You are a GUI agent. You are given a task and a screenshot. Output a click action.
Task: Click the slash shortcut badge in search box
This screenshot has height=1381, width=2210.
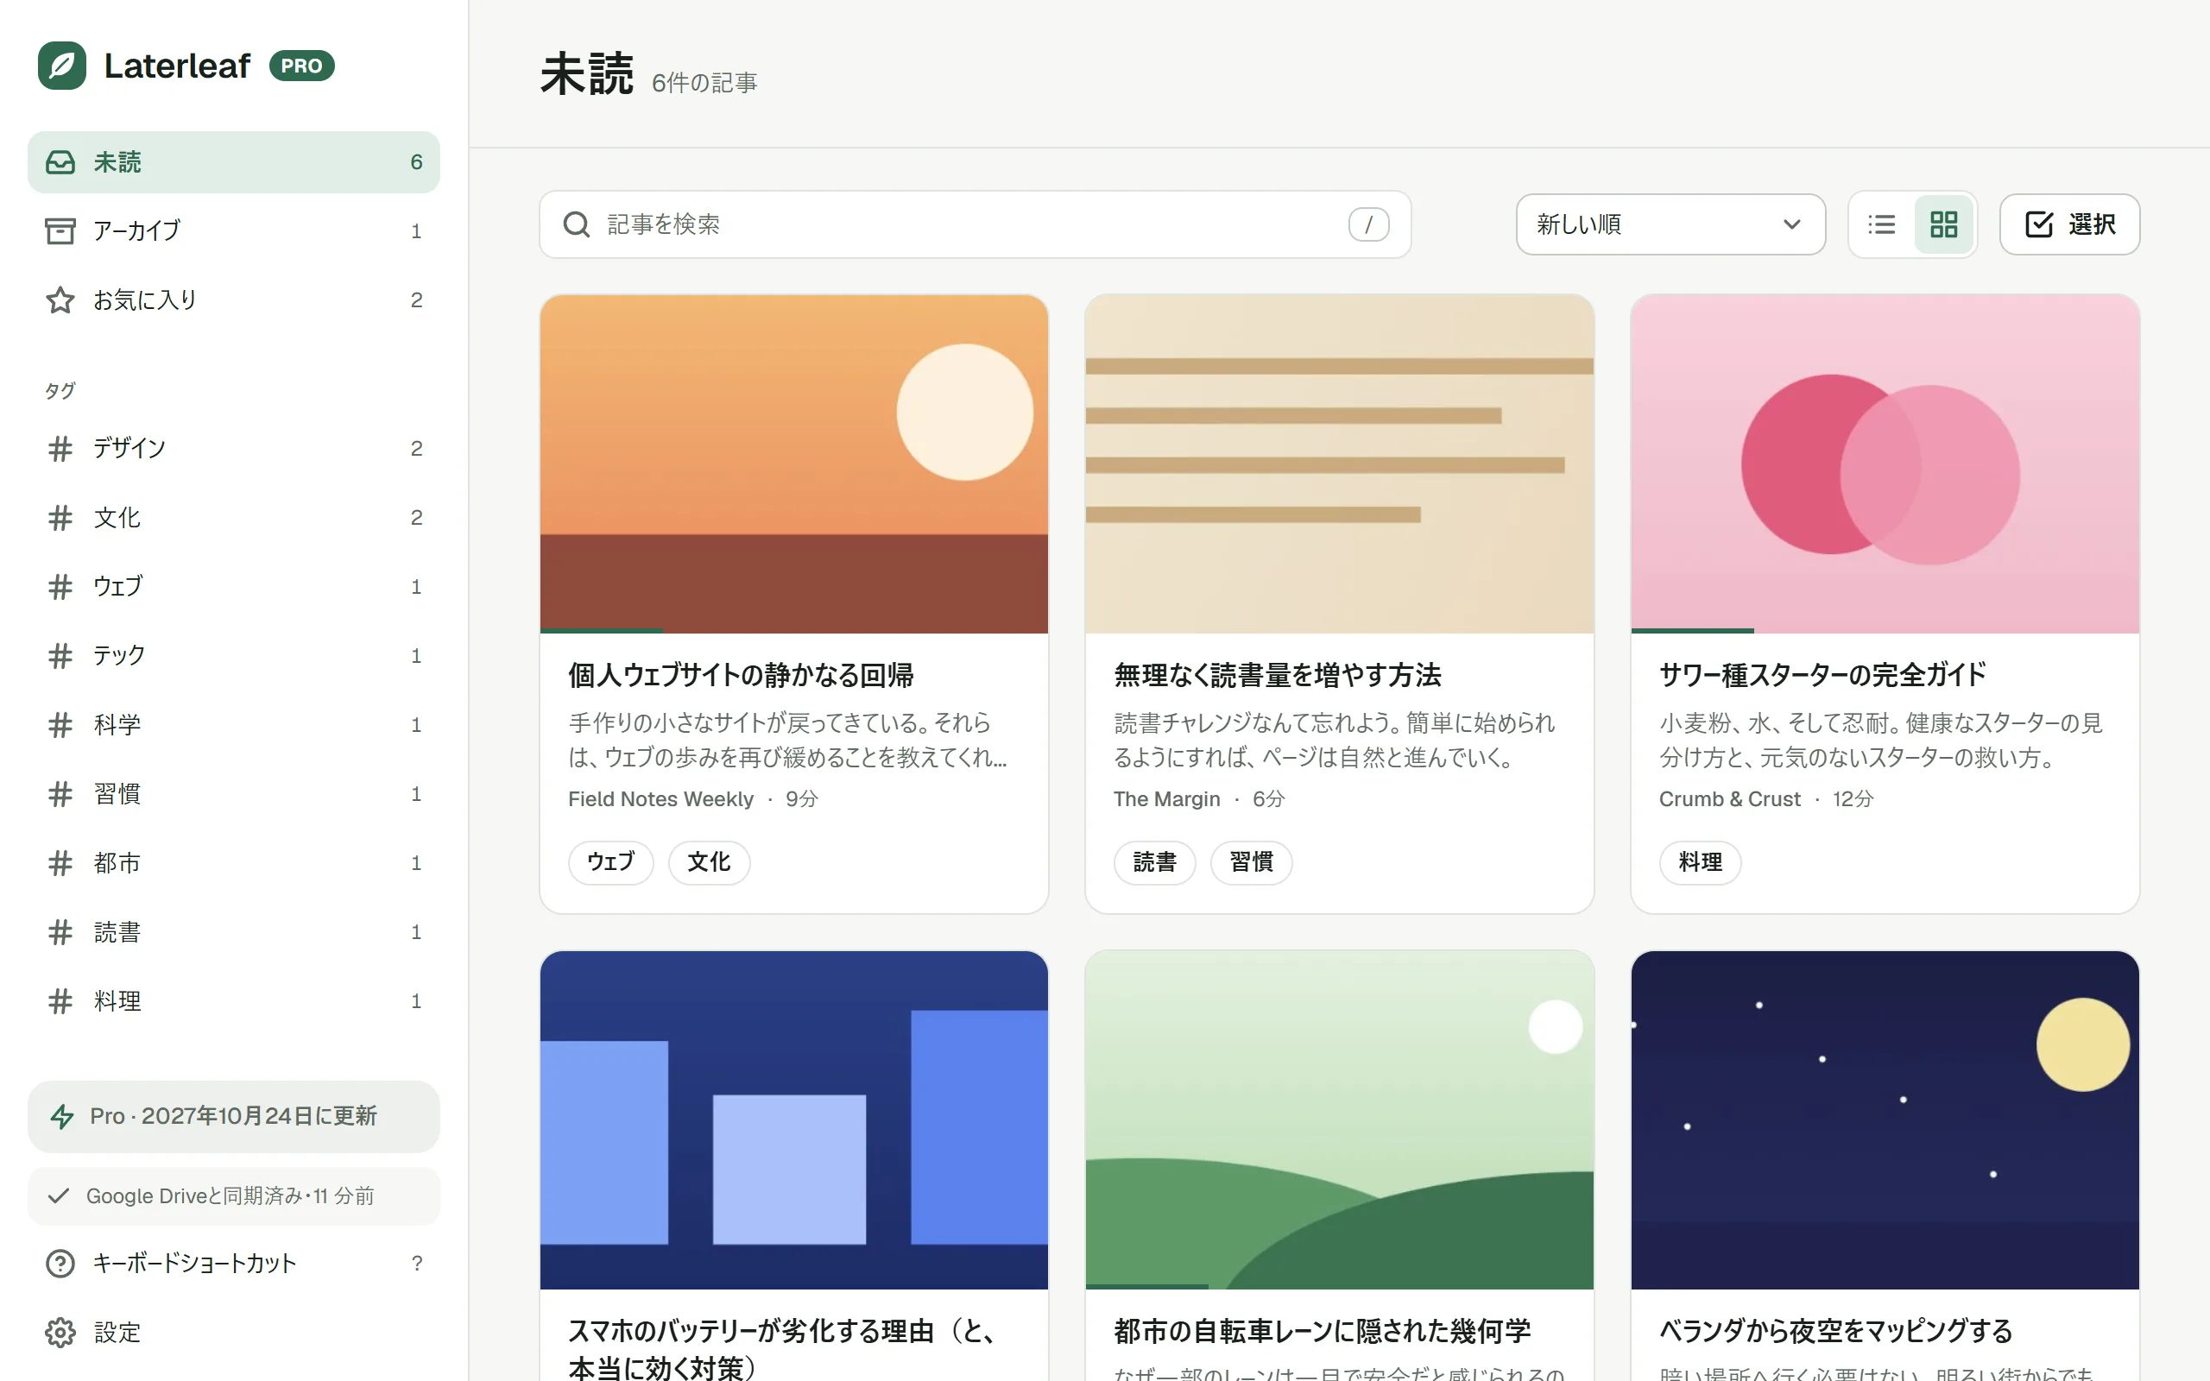pyautogui.click(x=1368, y=224)
